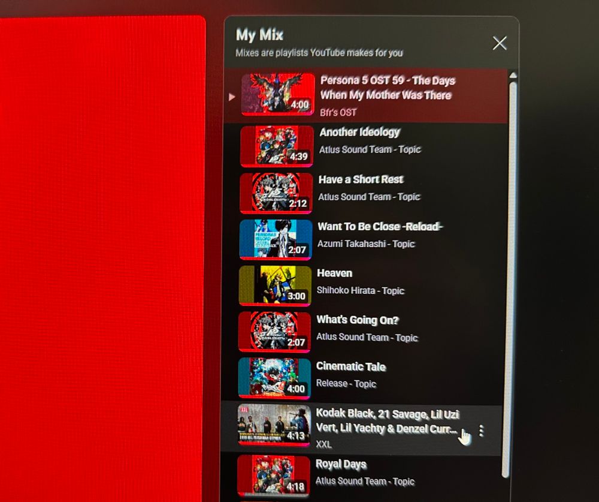Click 'Atlus Sound Team - Topic' under Royal Days
Image resolution: width=599 pixels, height=502 pixels.
[365, 482]
